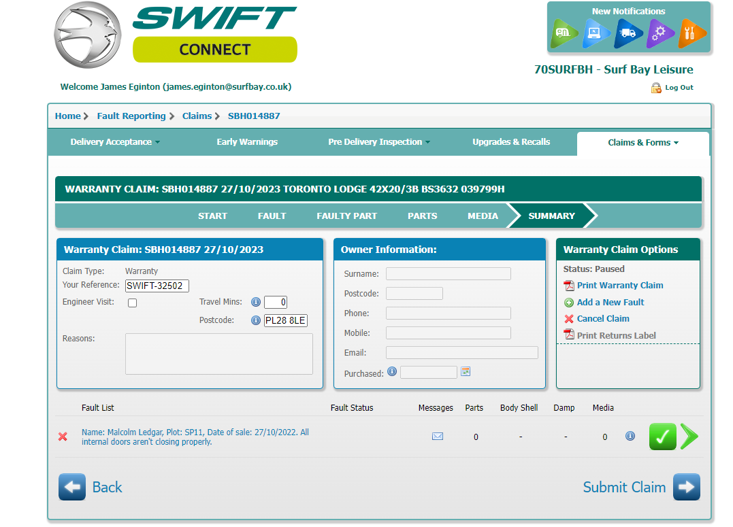Click the Print Returns Label link
733x527 pixels.
616,335
